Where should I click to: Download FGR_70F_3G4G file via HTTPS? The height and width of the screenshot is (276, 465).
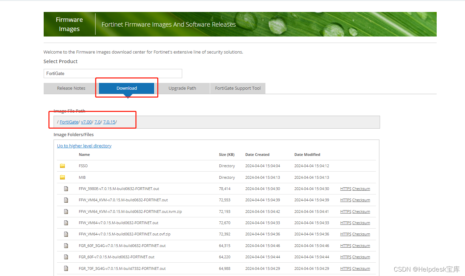346,268
